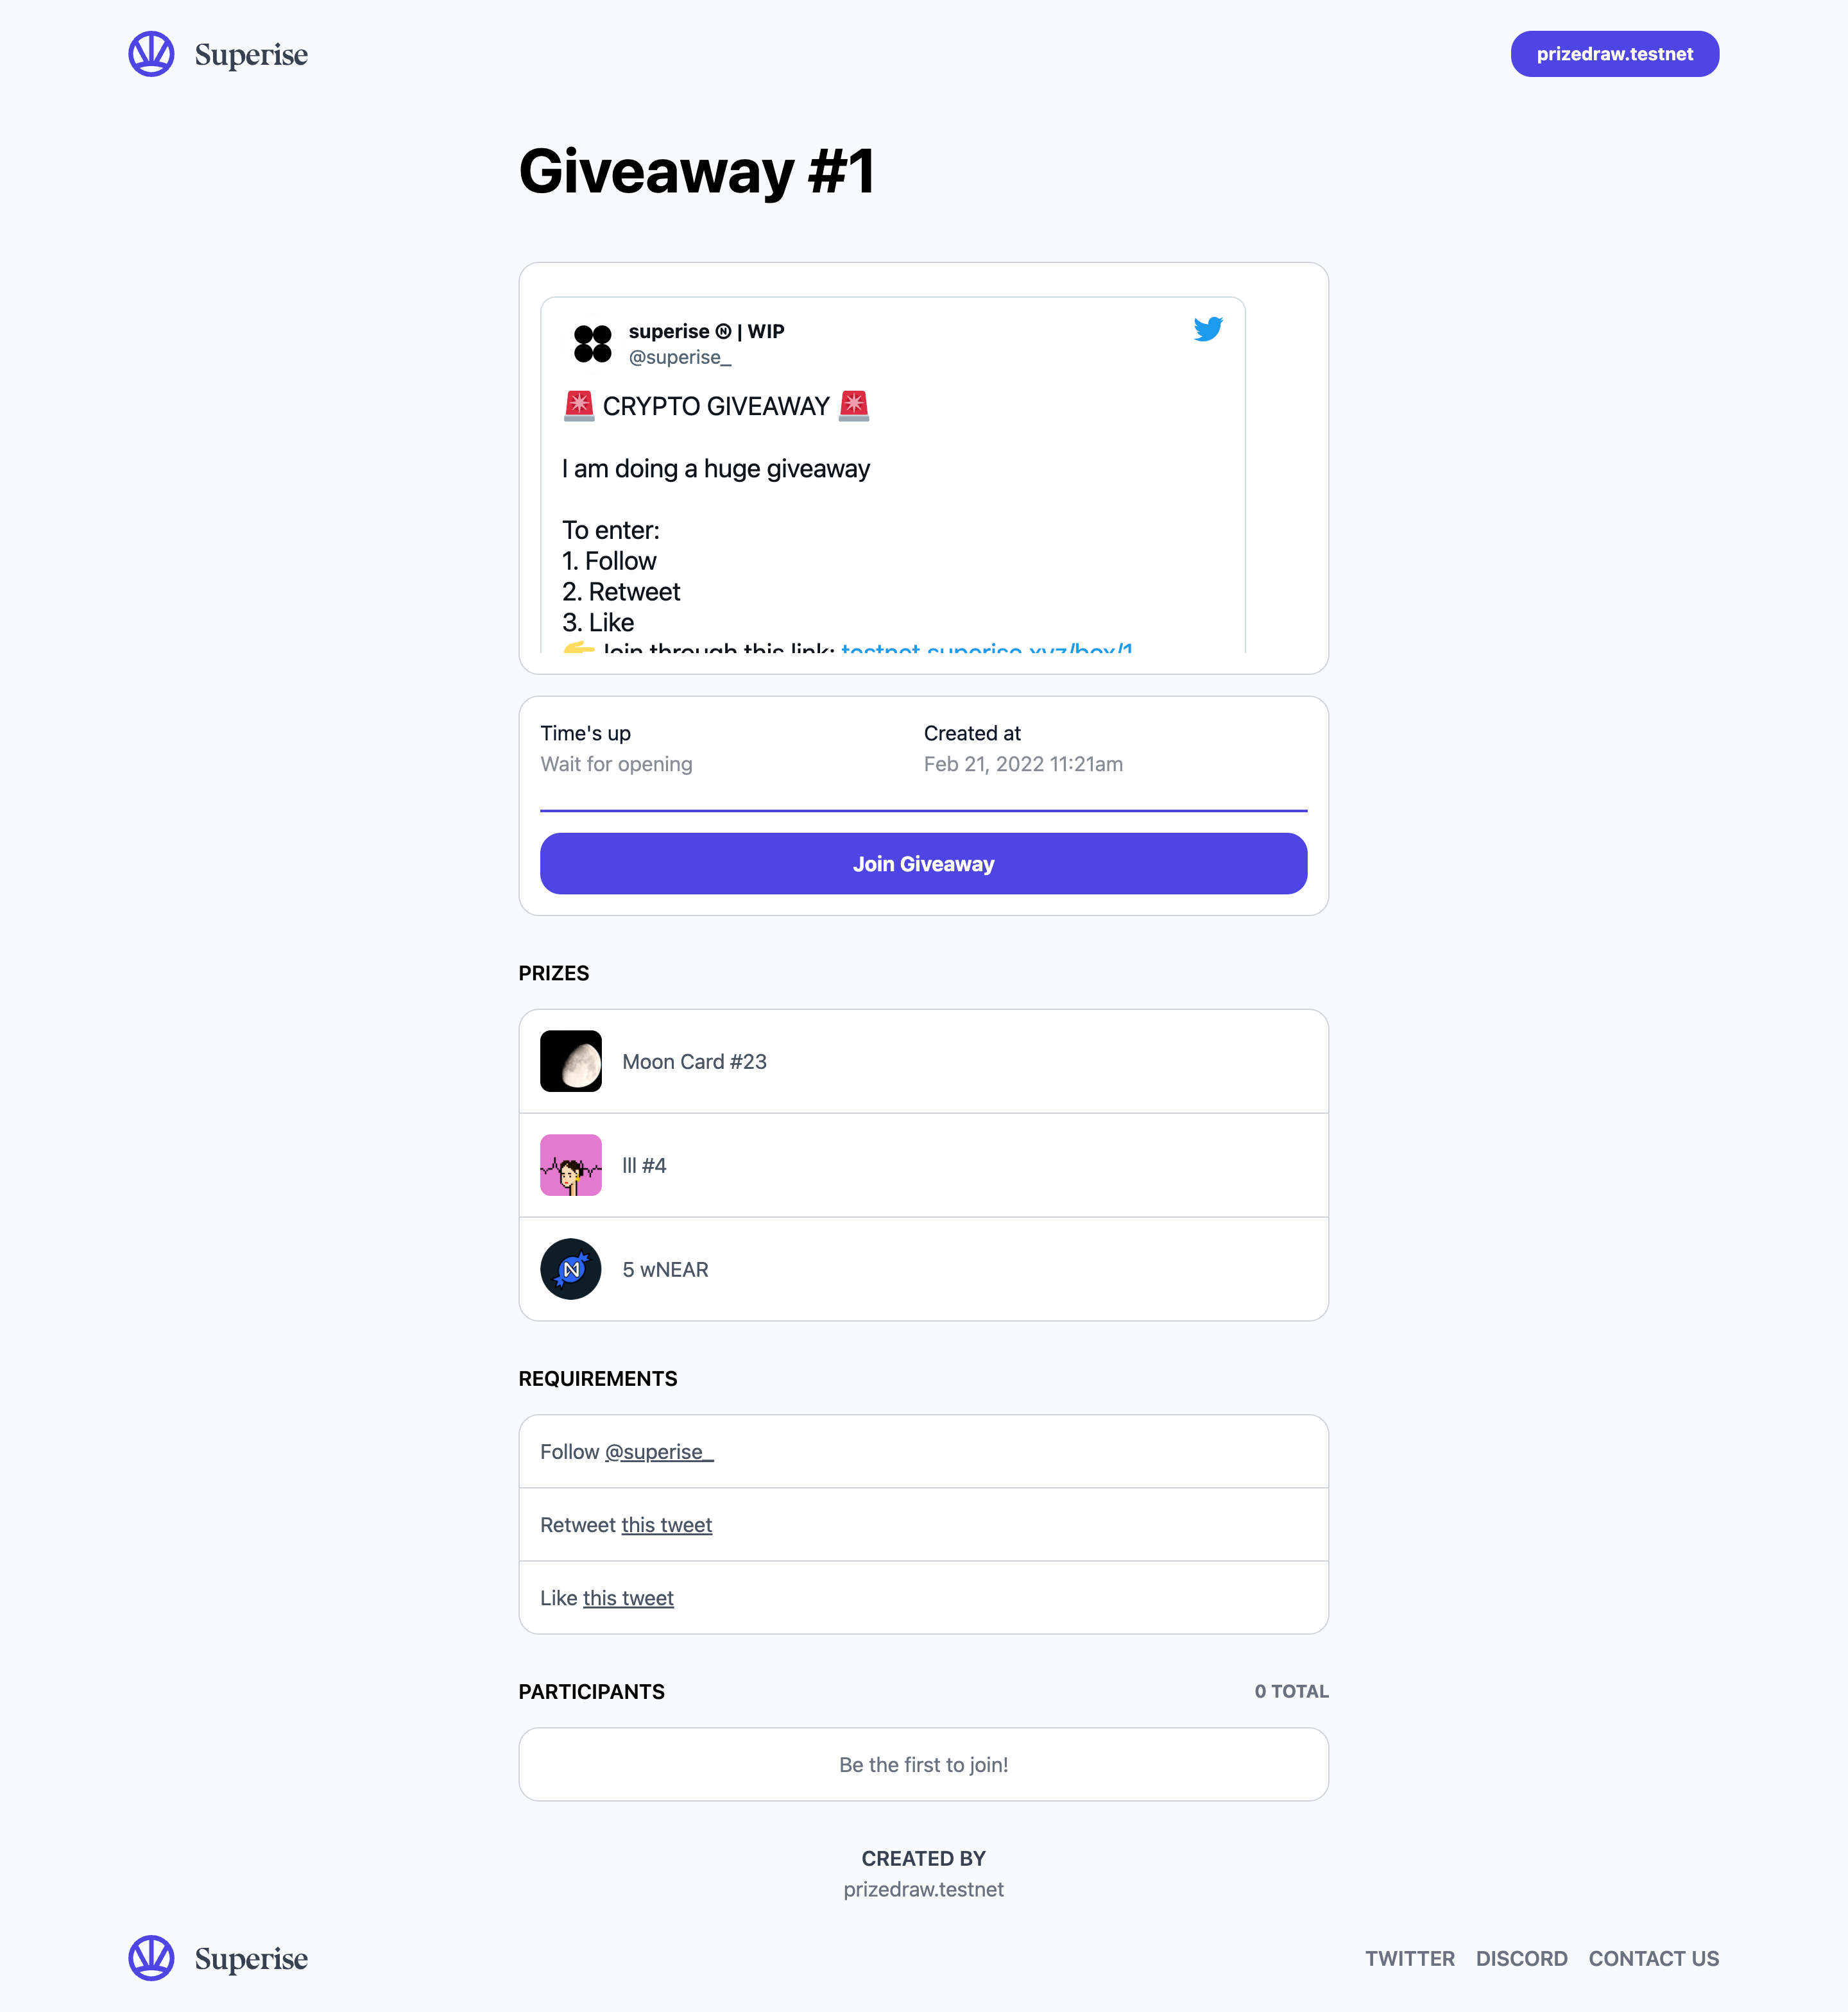Click the giveaway time progress bar
Image resolution: width=1848 pixels, height=2012 pixels.
pyautogui.click(x=924, y=810)
